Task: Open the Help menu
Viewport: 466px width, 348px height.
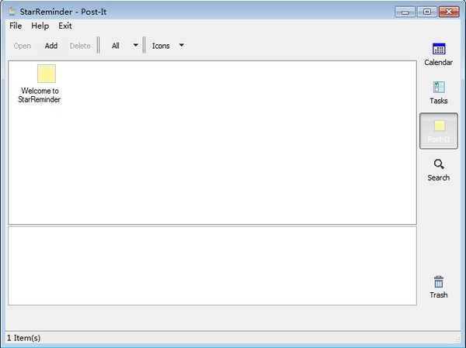Action: tap(40, 26)
